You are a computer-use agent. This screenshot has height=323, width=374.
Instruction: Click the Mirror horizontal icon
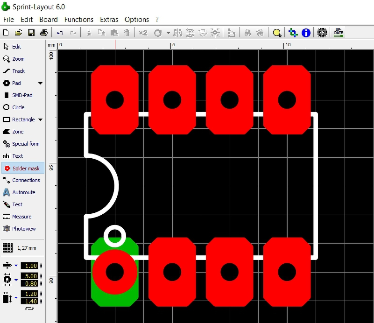pos(178,33)
